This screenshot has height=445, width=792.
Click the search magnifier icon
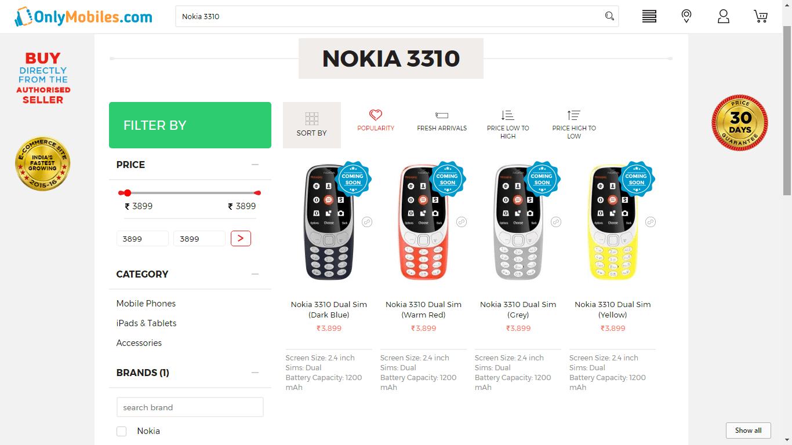[609, 16]
